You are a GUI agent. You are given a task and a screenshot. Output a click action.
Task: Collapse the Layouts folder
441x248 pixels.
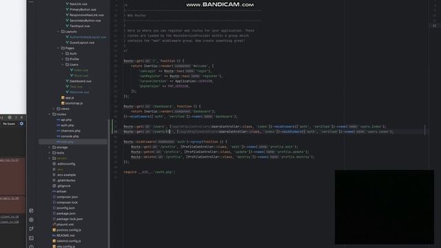[x=58, y=32]
